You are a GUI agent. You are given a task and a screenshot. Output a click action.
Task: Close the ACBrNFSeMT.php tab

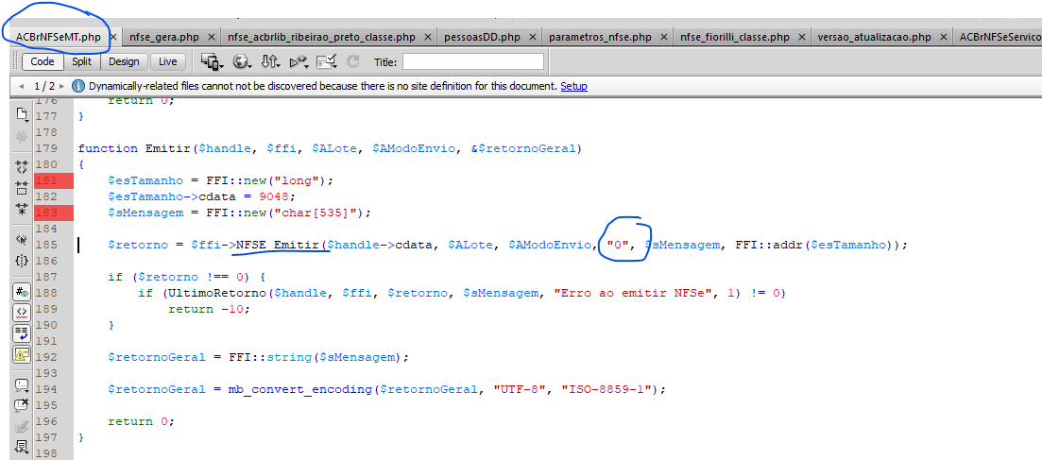pyautogui.click(x=113, y=37)
